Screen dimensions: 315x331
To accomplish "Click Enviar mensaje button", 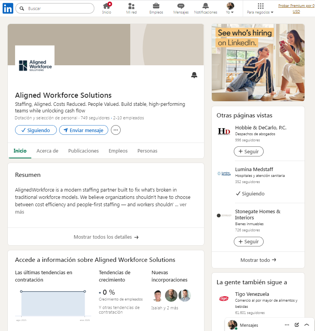I will 83,130.
